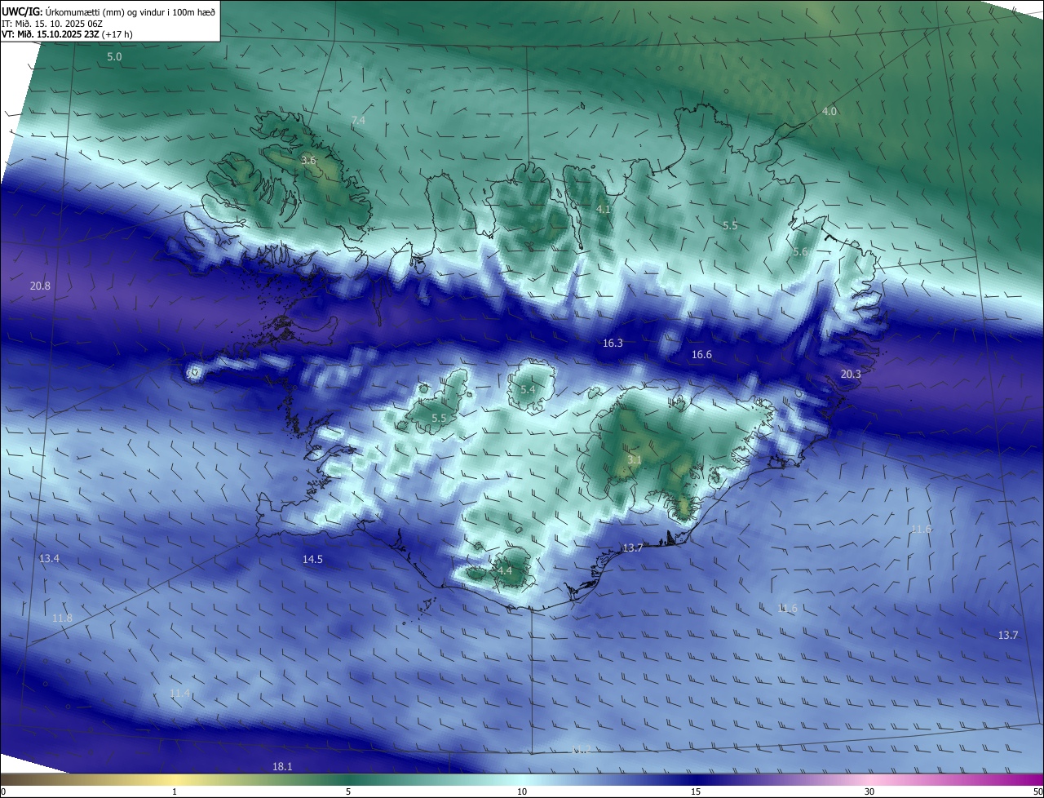Click the map value 5.4
Screen dimensions: 1044x798
point(529,390)
